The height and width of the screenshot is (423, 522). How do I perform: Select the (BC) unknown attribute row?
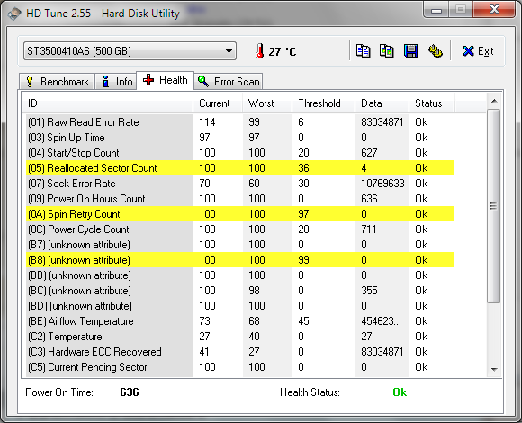point(240,291)
